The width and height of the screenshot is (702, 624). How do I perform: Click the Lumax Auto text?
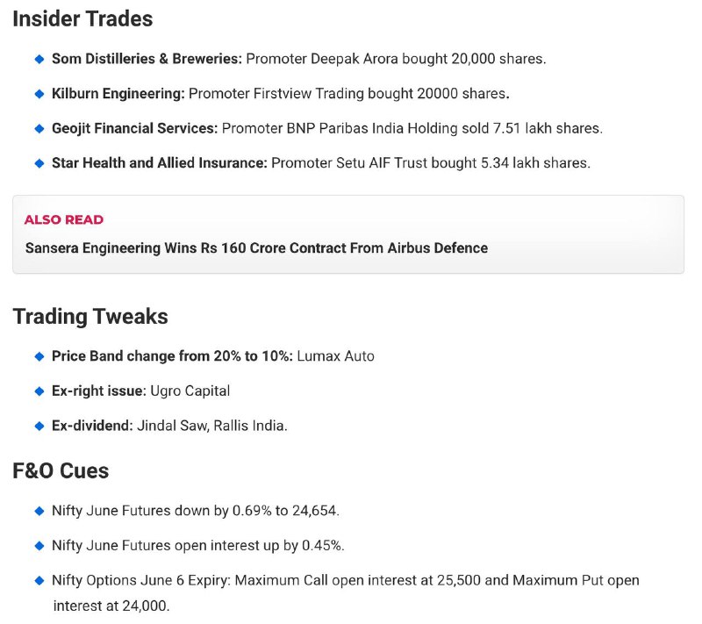336,356
